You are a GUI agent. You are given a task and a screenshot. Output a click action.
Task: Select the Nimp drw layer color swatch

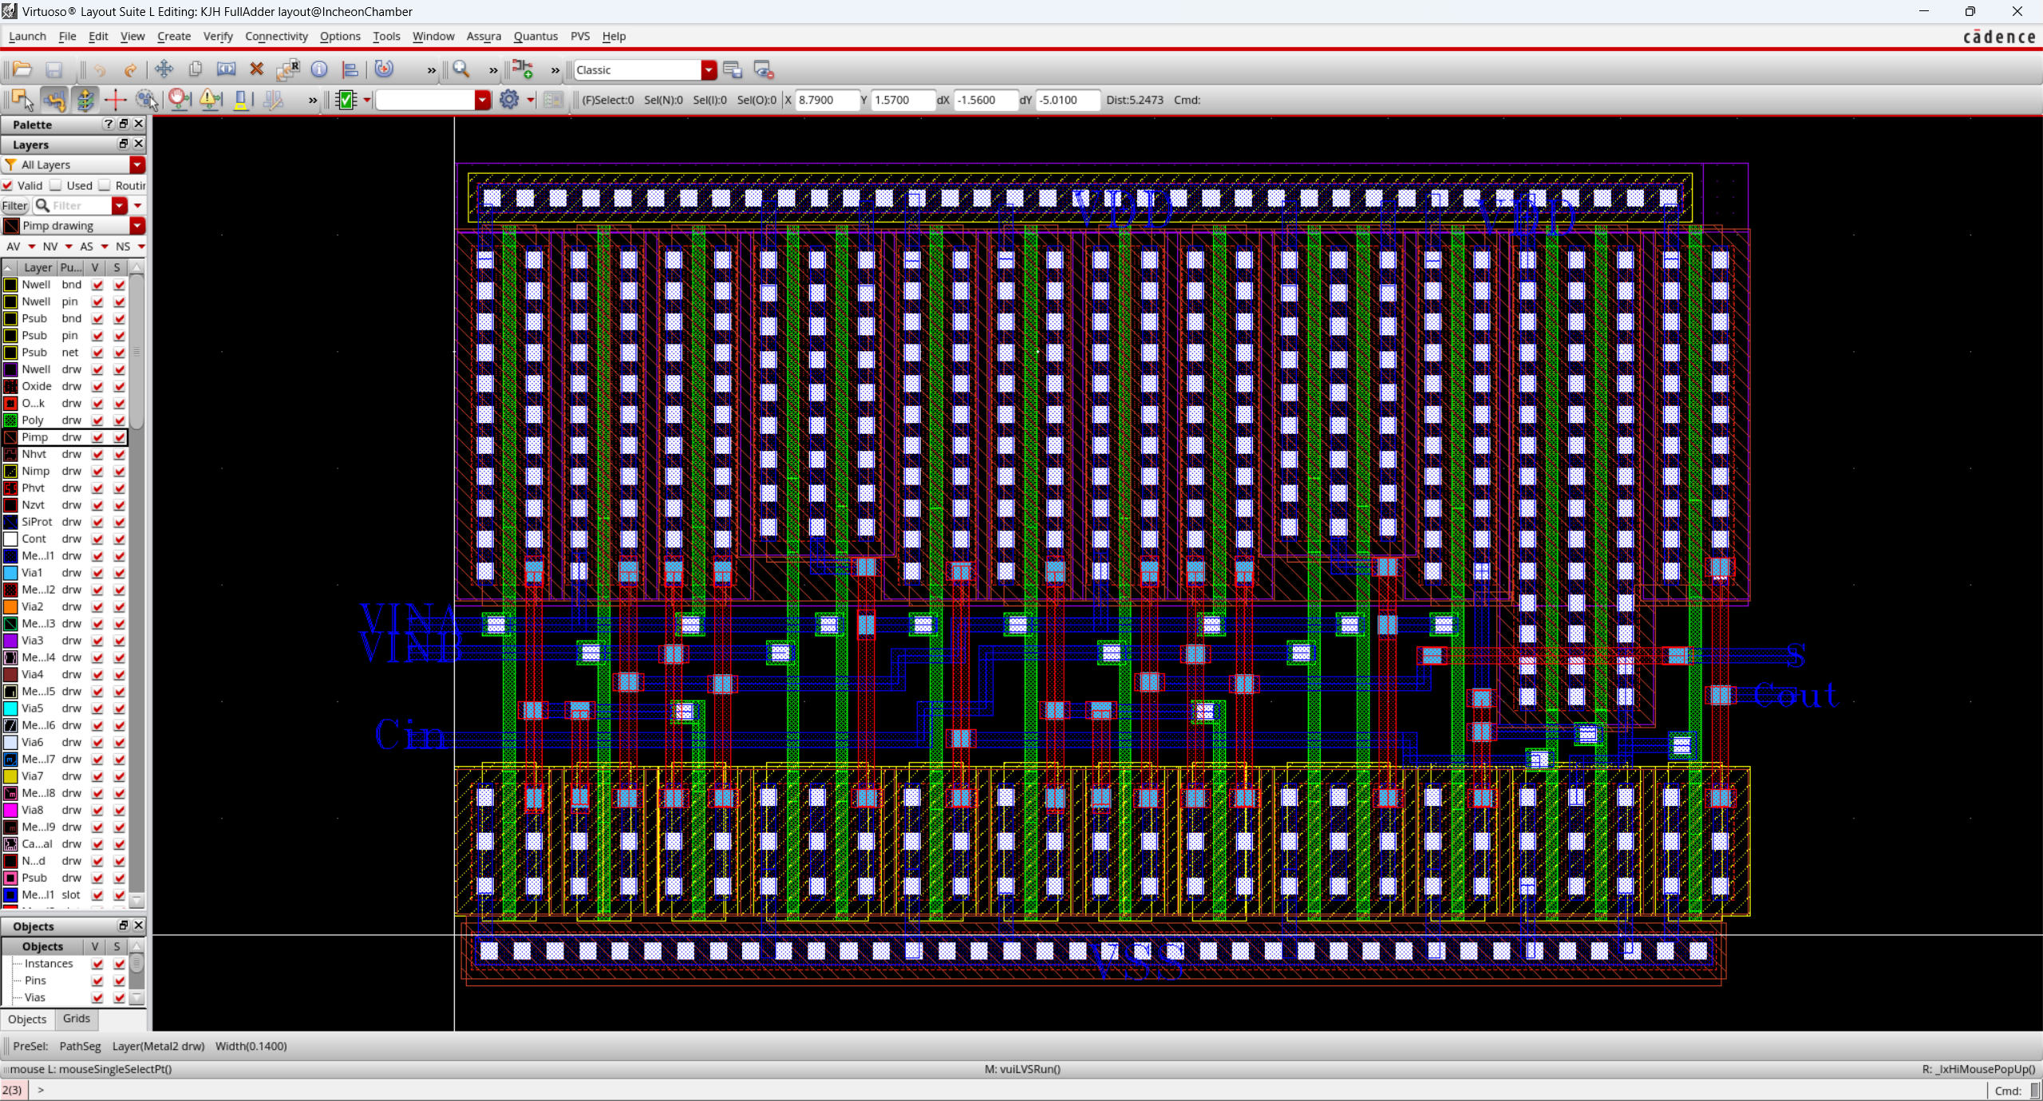10,472
